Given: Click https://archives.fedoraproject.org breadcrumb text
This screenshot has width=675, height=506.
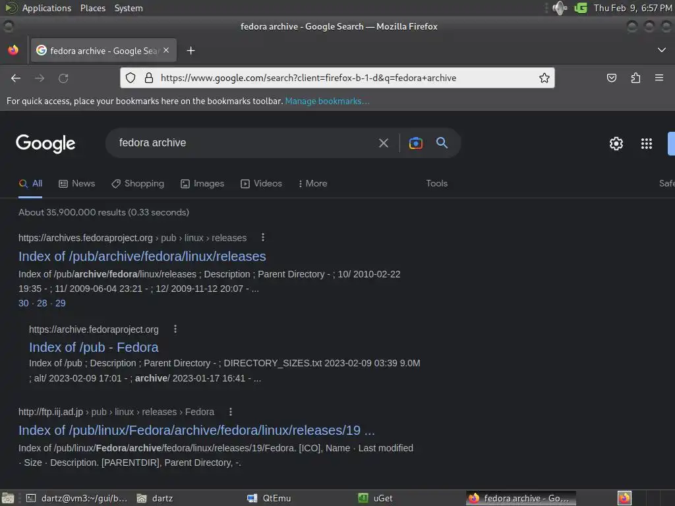Looking at the screenshot, I should (x=86, y=238).
